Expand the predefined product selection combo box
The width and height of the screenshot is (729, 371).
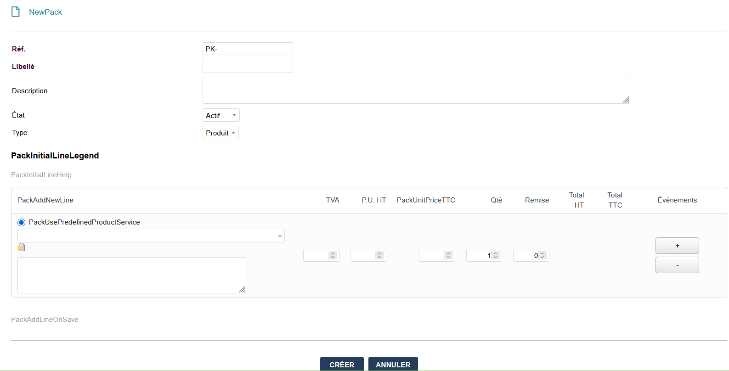(151, 236)
